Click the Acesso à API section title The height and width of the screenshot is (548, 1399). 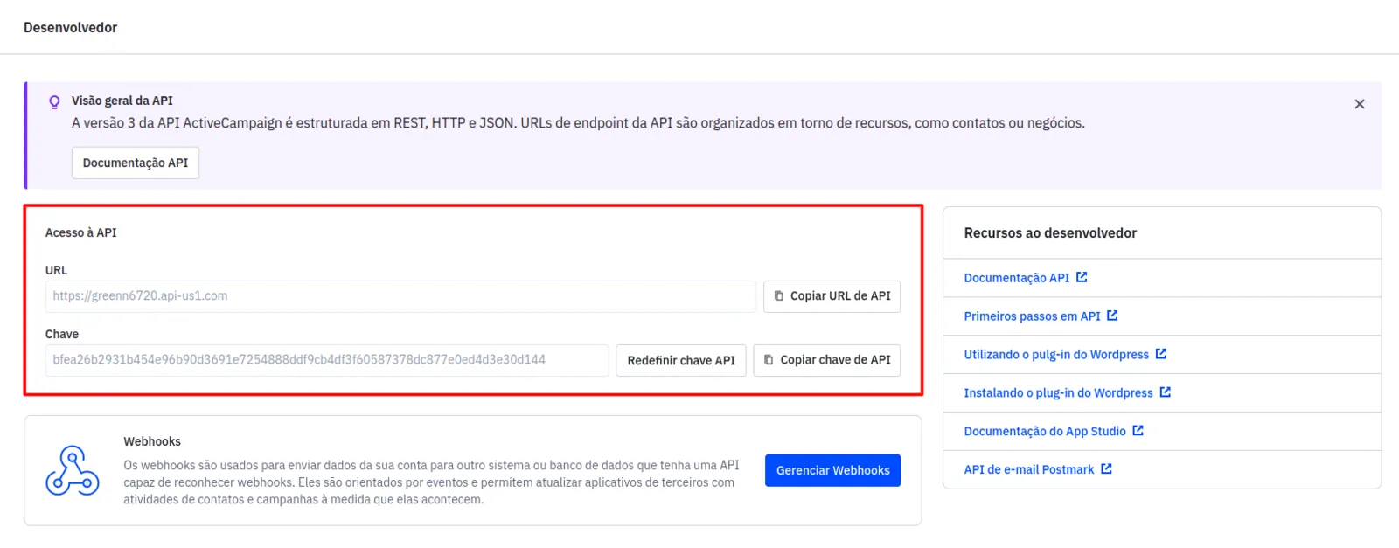80,233
